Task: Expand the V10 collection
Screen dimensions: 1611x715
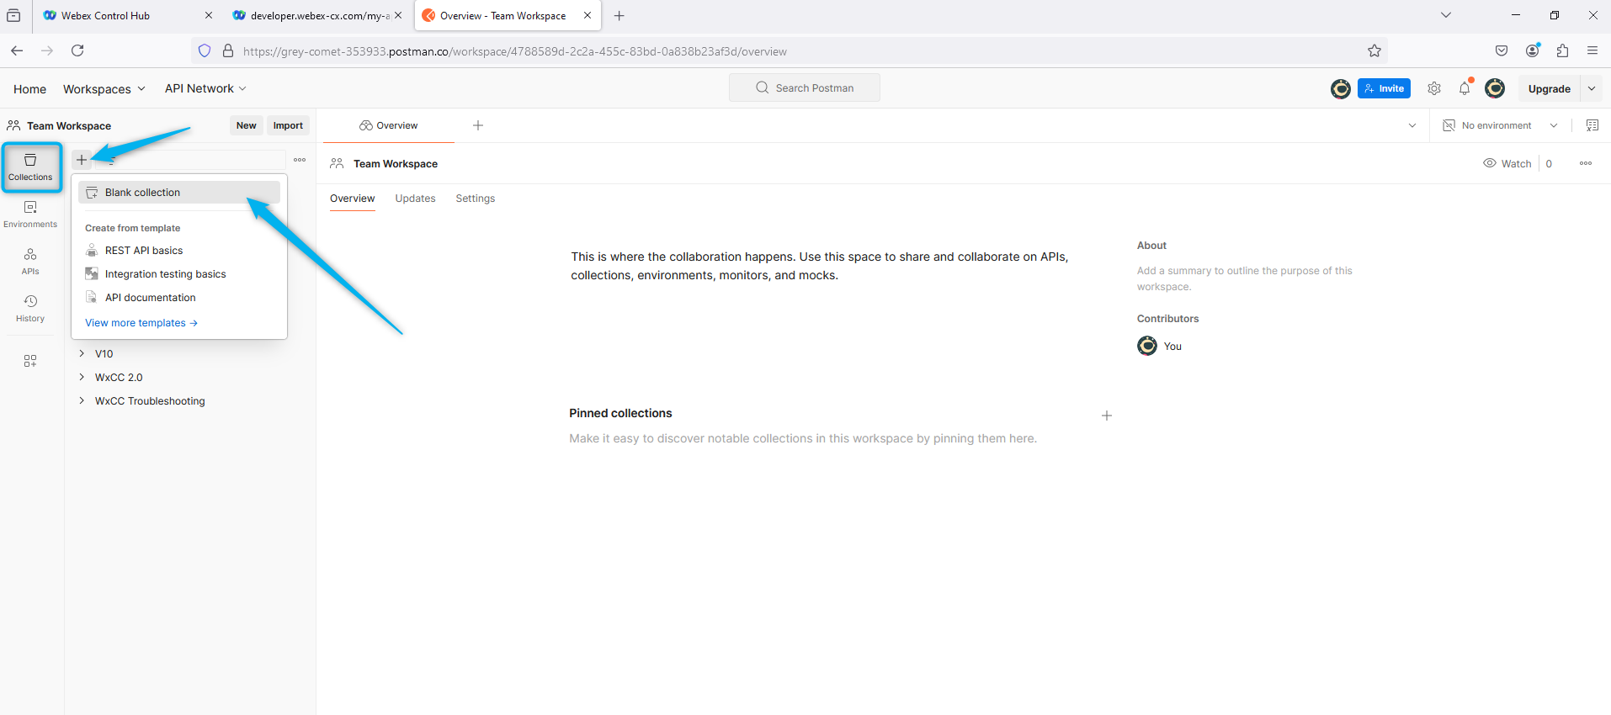Action: (82, 354)
